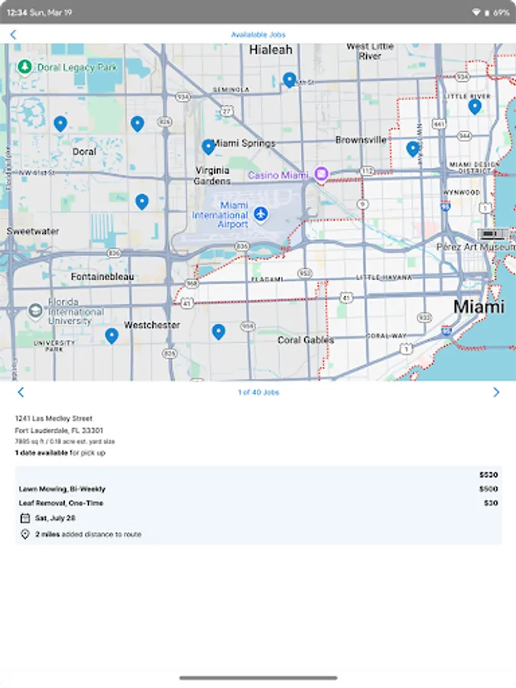The width and height of the screenshot is (516, 688).
Task: Tap the calendar icon beside Sat, July 28
Action: pos(25,518)
